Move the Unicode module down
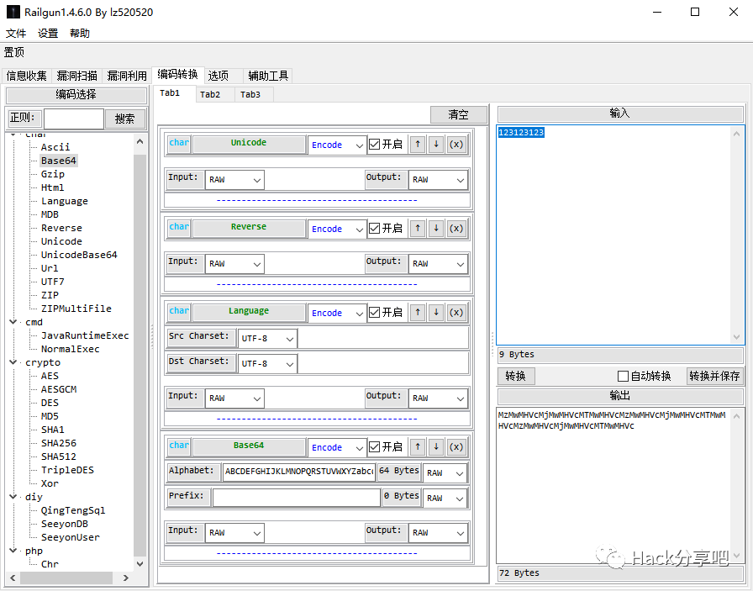This screenshot has width=753, height=591. [435, 144]
